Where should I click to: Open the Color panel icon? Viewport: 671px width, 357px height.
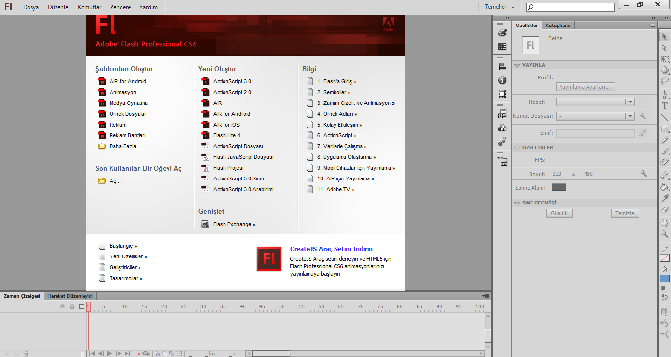point(502,33)
